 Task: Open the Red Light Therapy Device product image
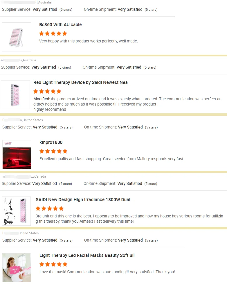[x=15, y=95]
